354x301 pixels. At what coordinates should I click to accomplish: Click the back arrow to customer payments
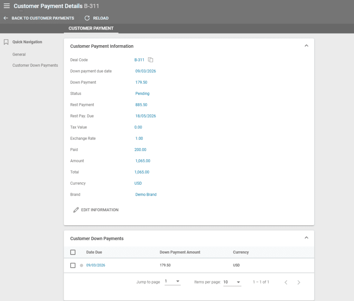6,18
